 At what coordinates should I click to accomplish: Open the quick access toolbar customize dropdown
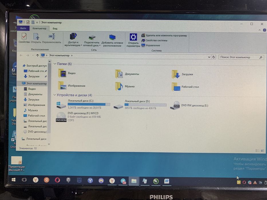click(37, 23)
